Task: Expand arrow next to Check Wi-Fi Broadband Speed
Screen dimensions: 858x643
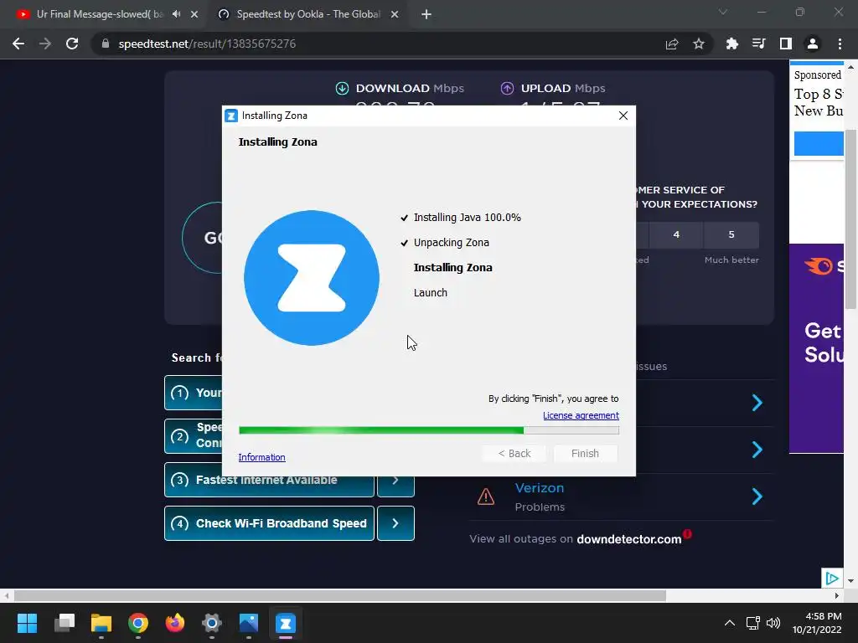Action: tap(395, 523)
